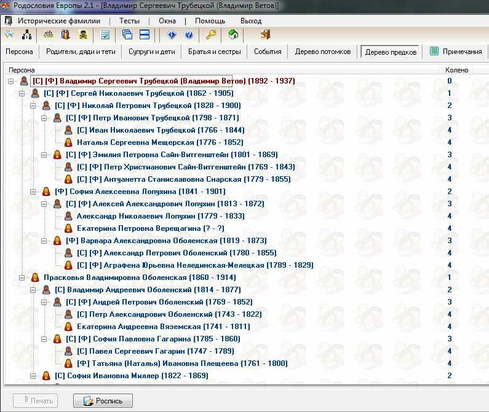The width and height of the screenshot is (489, 412).
Task: Collapse the София Алексеевна Лопухина branch
Action: click(33, 192)
